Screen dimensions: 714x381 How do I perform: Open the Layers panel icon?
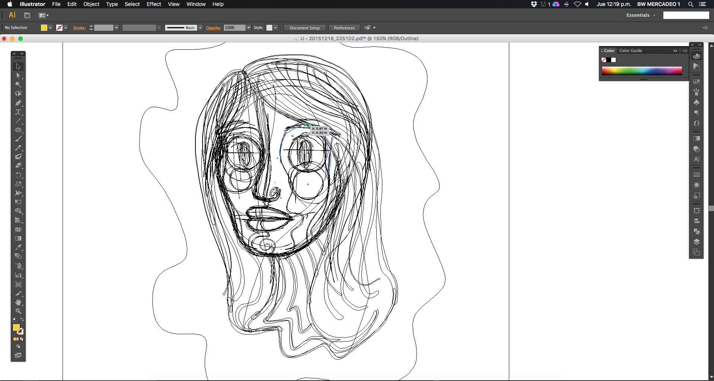[x=697, y=242]
